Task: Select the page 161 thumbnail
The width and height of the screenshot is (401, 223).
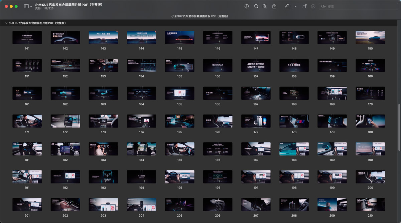Action: click(27, 93)
